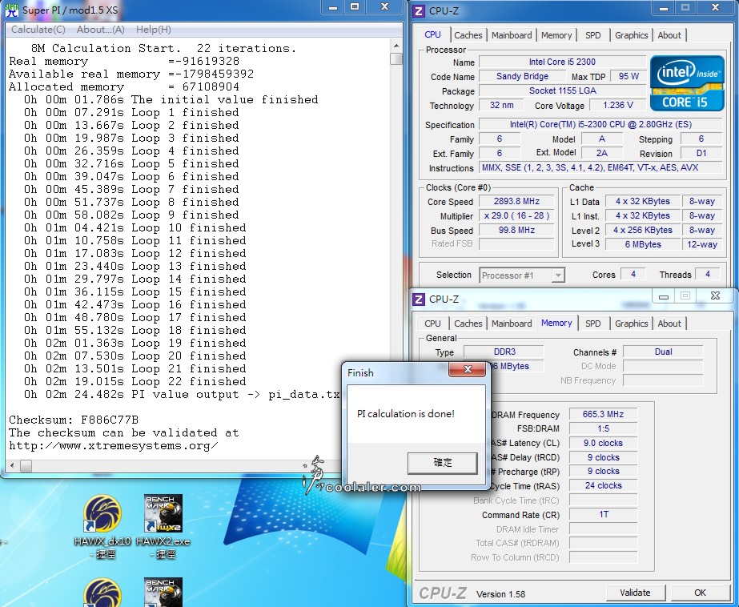
Task: Switch to SPD tab in top CPU-Z
Action: click(x=593, y=35)
